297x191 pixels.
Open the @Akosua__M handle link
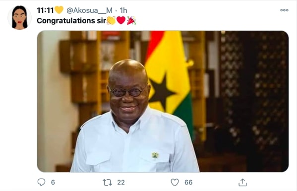[89, 10]
